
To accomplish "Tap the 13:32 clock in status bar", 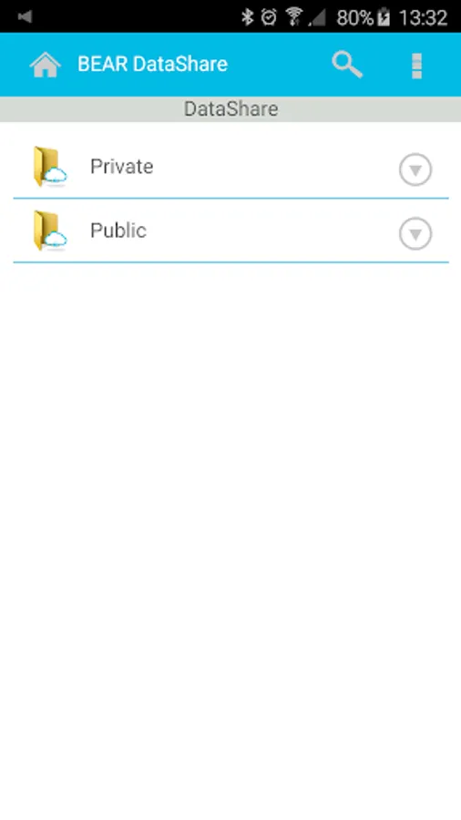I will 423,18.
